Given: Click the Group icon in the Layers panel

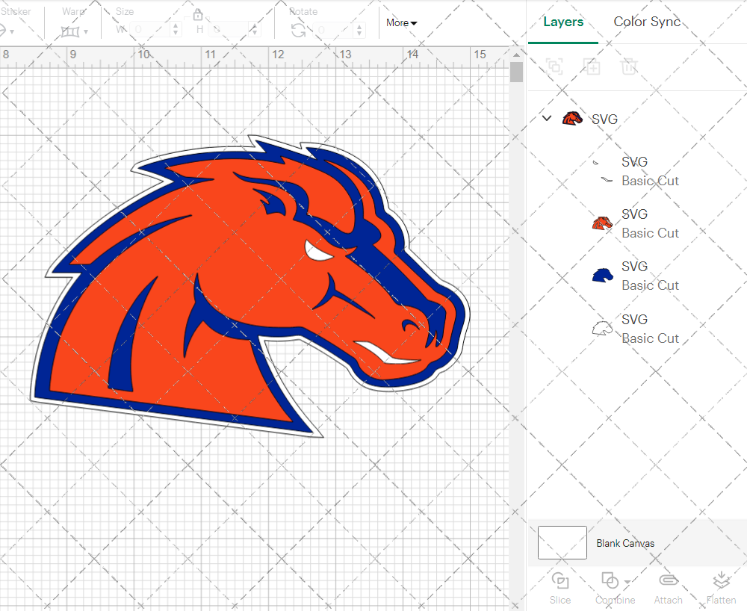Looking at the screenshot, I should (554, 66).
